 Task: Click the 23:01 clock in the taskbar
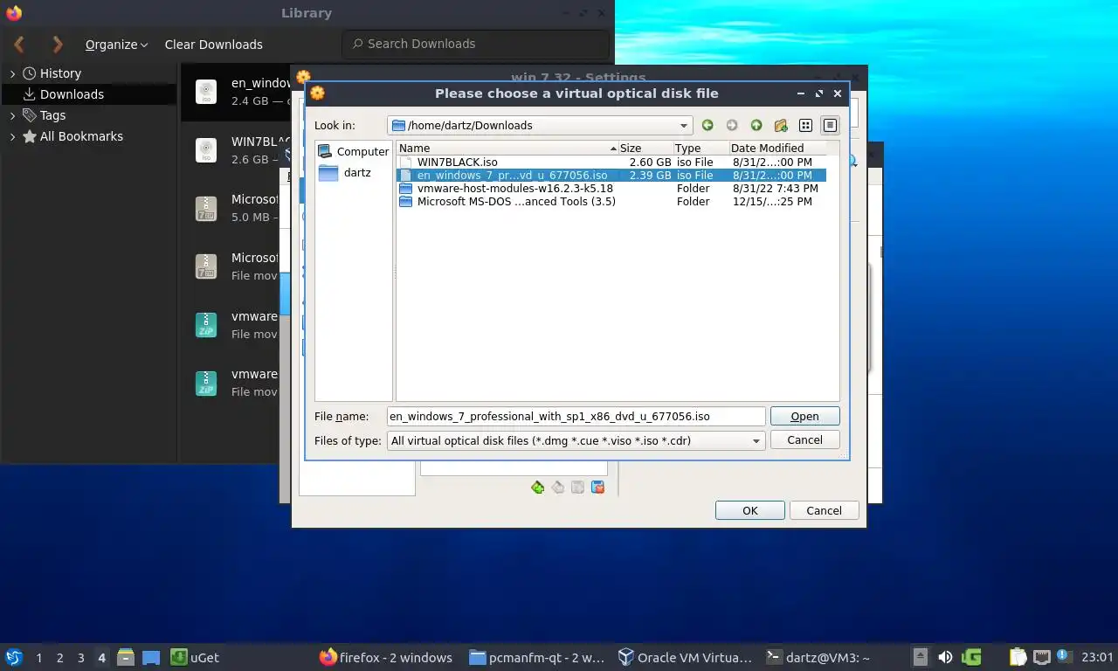pos(1097,657)
